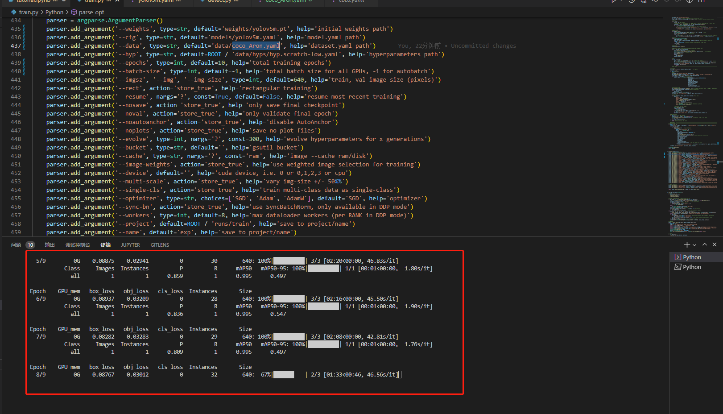
Task: Click the terminal icon of the first Python terminal
Action: pos(678,257)
